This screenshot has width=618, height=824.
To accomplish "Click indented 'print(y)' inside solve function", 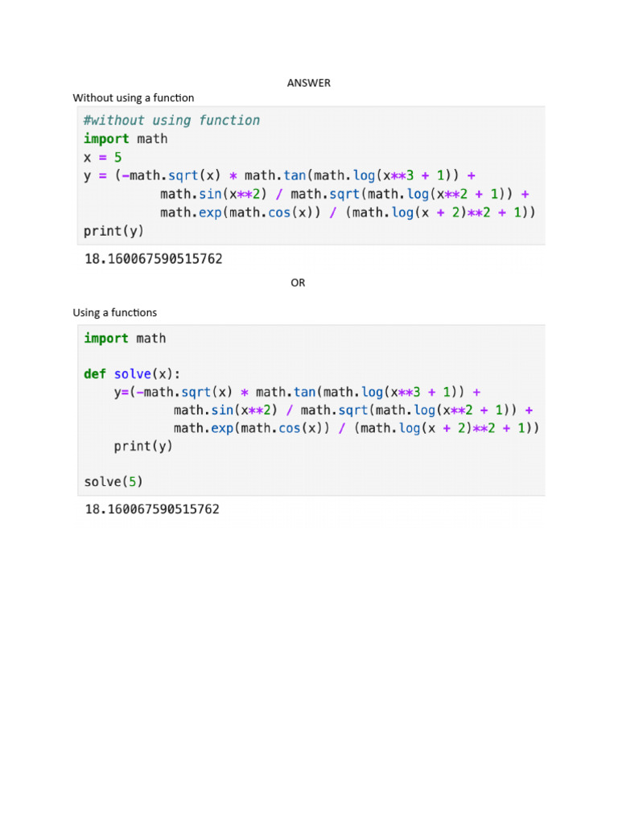I will [x=143, y=446].
